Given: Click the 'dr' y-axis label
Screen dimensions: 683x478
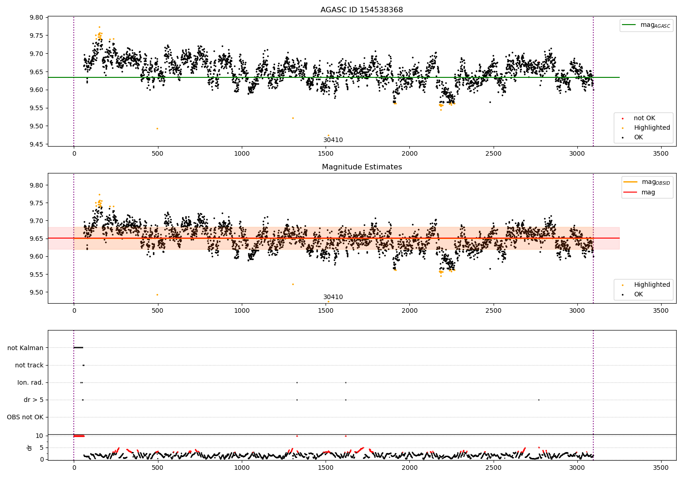Looking at the screenshot, I should [x=30, y=447].
